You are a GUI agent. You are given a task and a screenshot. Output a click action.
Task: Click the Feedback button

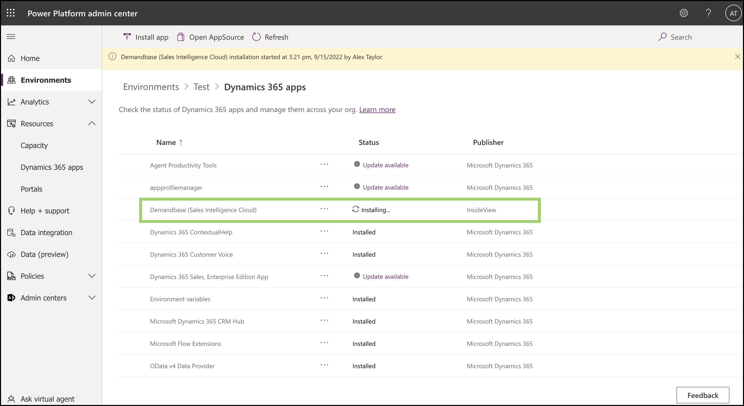(702, 395)
